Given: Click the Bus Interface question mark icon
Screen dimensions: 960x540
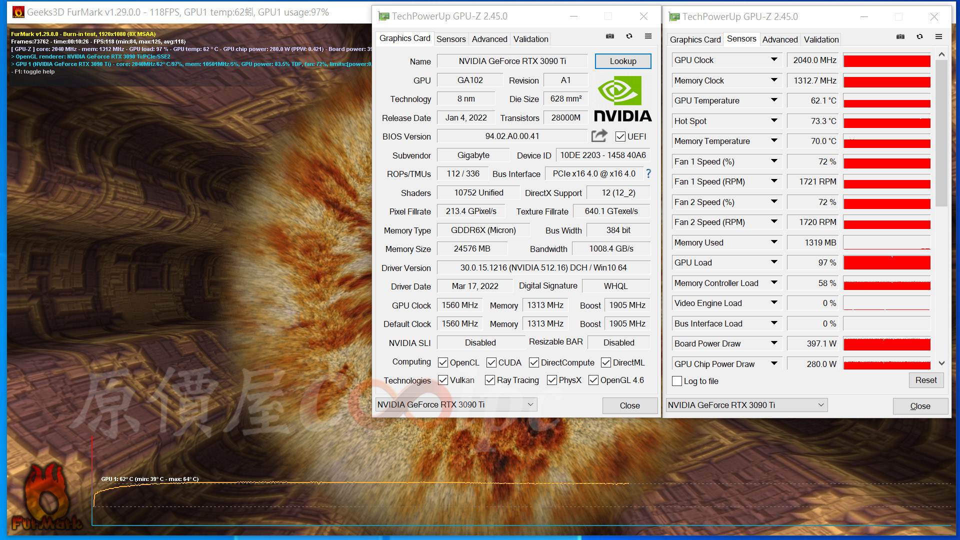Looking at the screenshot, I should pyautogui.click(x=648, y=173).
